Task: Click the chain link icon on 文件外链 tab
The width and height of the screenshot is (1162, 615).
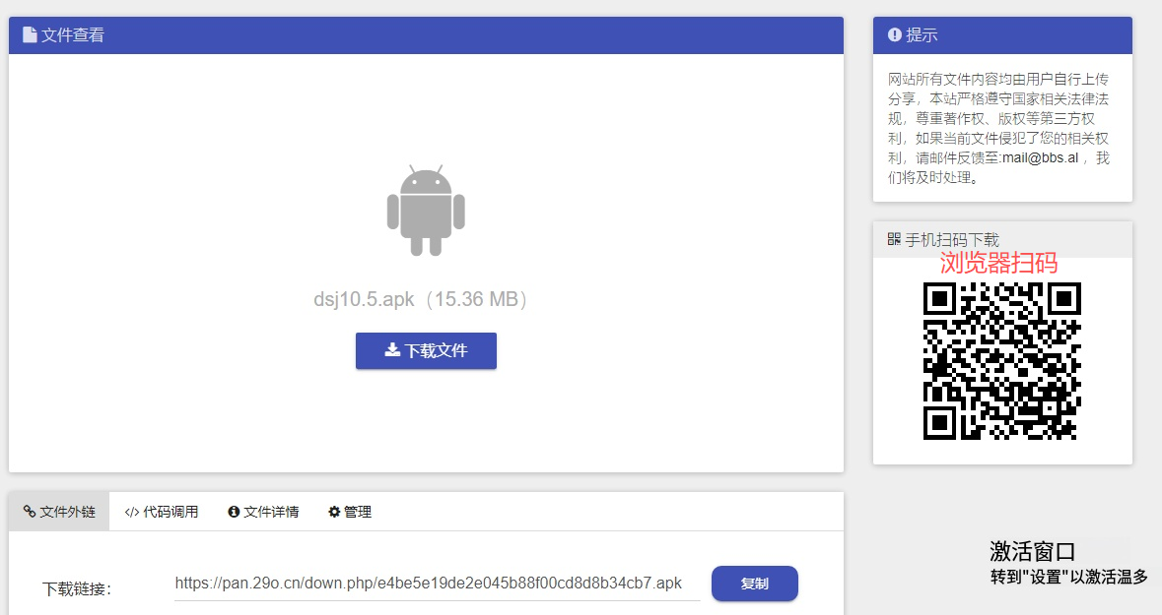Action: point(30,512)
